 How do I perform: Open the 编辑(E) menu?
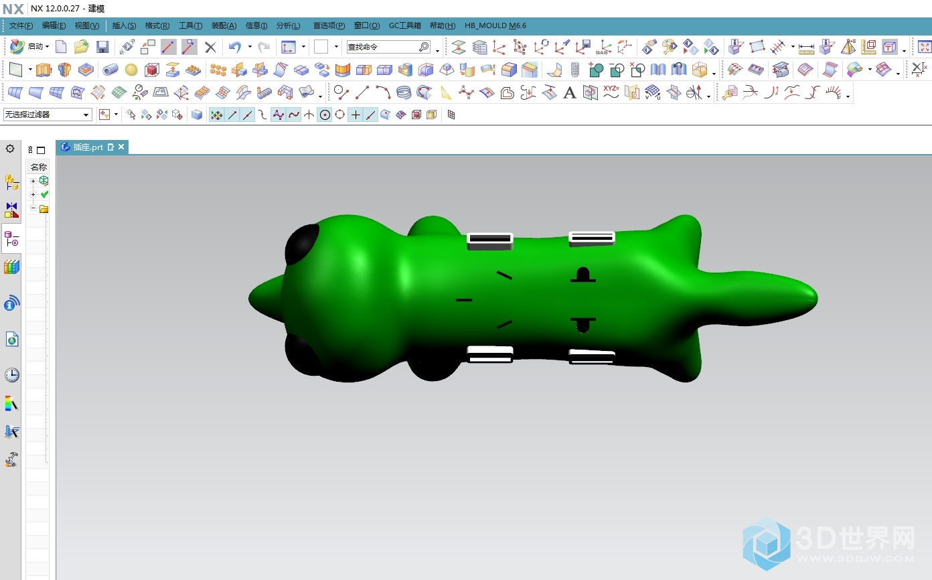click(54, 25)
